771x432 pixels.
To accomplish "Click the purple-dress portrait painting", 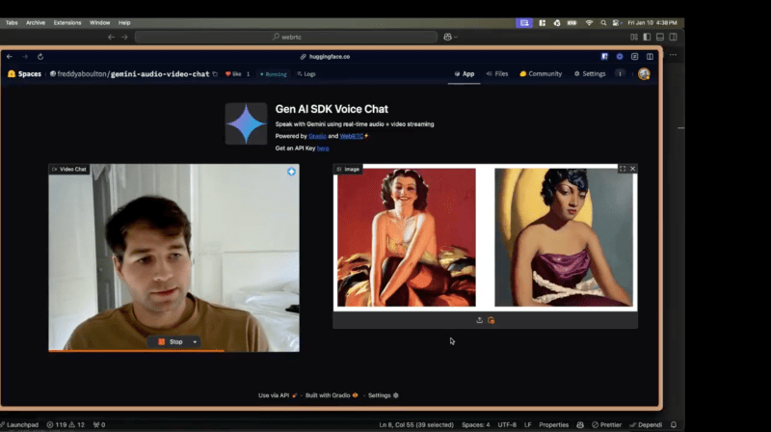I will (x=564, y=237).
